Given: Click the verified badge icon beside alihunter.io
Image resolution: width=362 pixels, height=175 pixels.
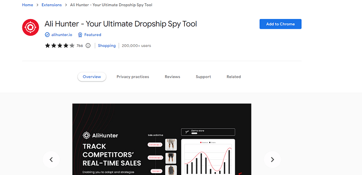Looking at the screenshot, I should tap(47, 35).
